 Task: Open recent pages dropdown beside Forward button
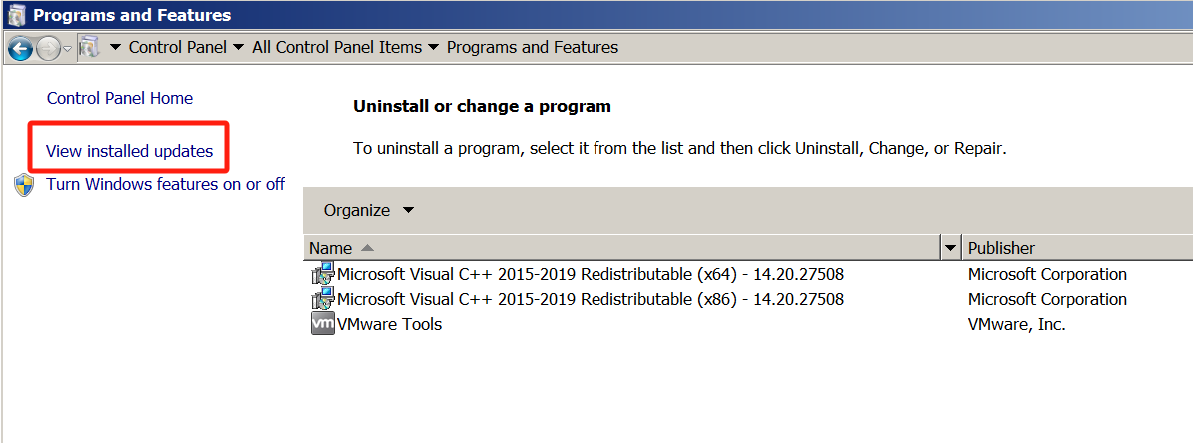coord(67,49)
